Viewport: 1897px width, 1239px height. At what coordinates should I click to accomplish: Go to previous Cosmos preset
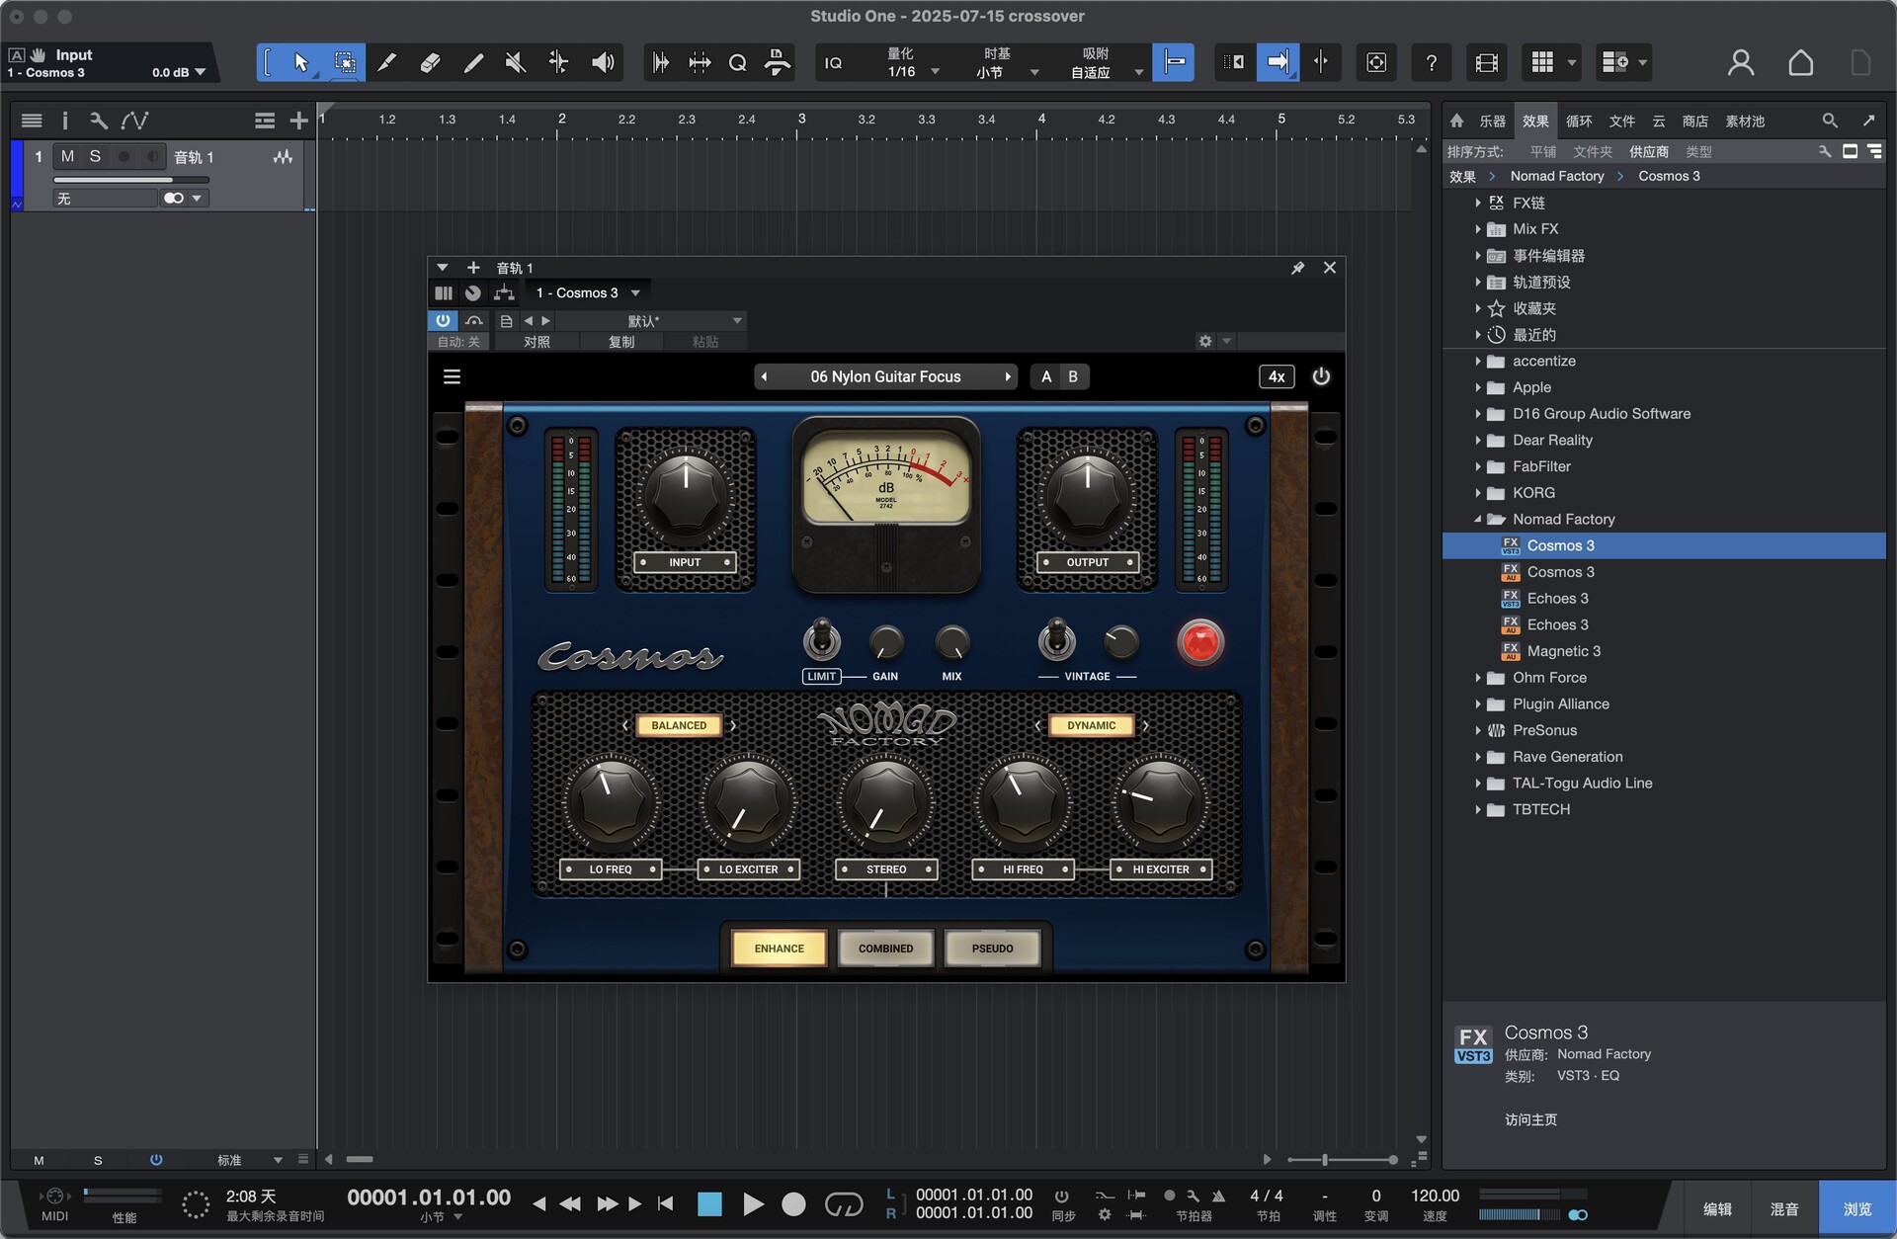(x=764, y=376)
